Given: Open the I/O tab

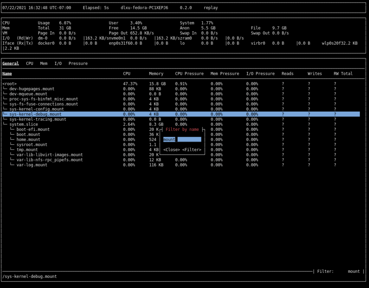Looking at the screenshot, I should tap(58, 63).
